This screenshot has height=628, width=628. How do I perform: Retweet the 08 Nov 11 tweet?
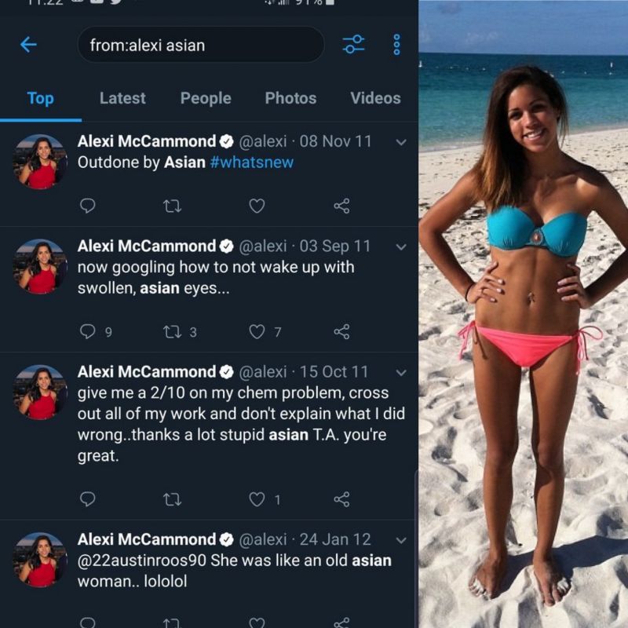click(173, 206)
